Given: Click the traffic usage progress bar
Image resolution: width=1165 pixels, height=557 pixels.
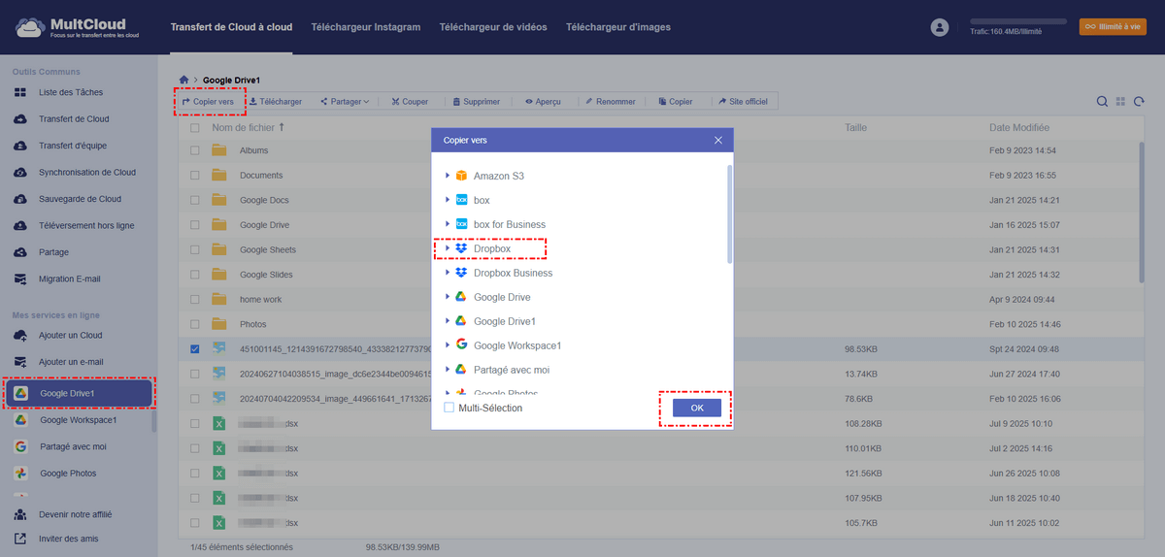Looking at the screenshot, I should (1018, 21).
